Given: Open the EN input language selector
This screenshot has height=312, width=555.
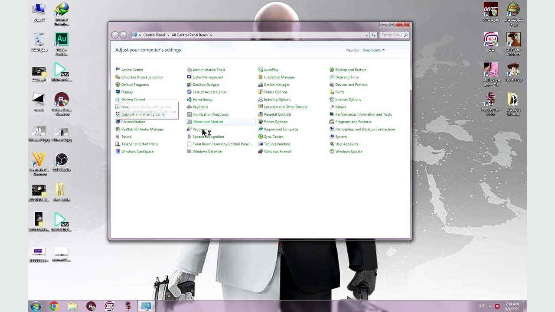Looking at the screenshot, I should (481, 306).
